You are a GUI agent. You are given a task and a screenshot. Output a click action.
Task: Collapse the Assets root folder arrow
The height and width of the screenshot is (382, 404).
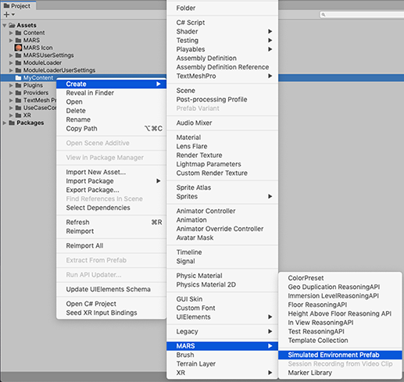coord(5,26)
